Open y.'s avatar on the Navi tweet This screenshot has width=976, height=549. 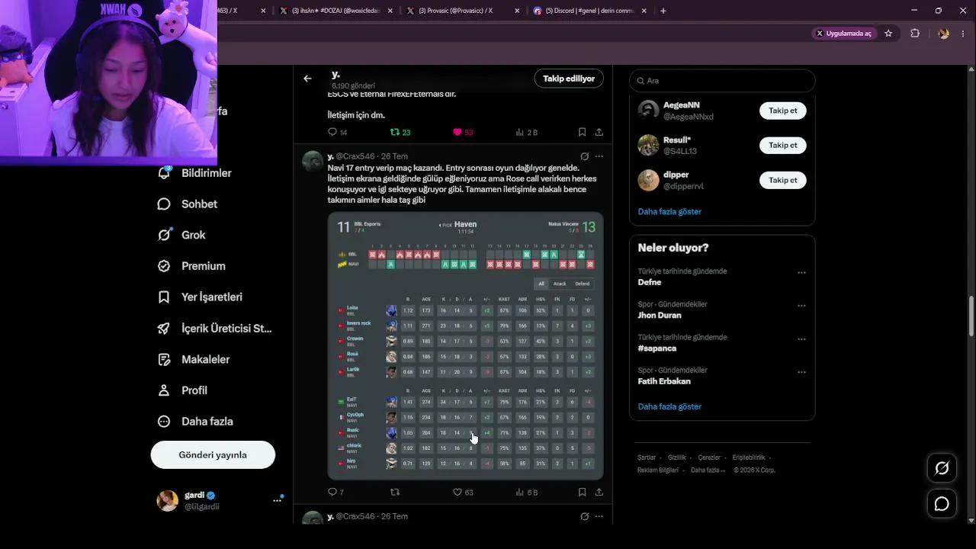click(x=313, y=162)
